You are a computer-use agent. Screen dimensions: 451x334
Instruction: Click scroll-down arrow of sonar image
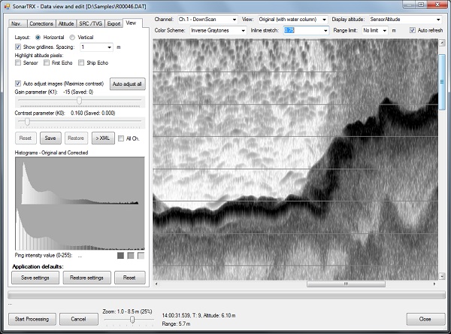click(442, 276)
